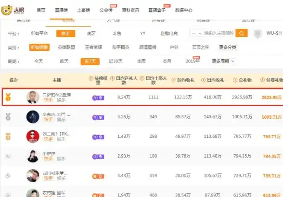Click info icon beside 头榜权重 header

point(91,78)
